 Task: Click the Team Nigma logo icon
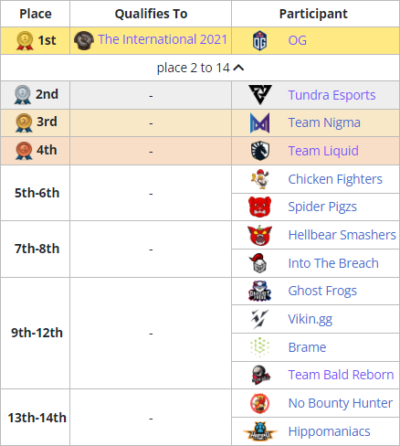pos(259,122)
